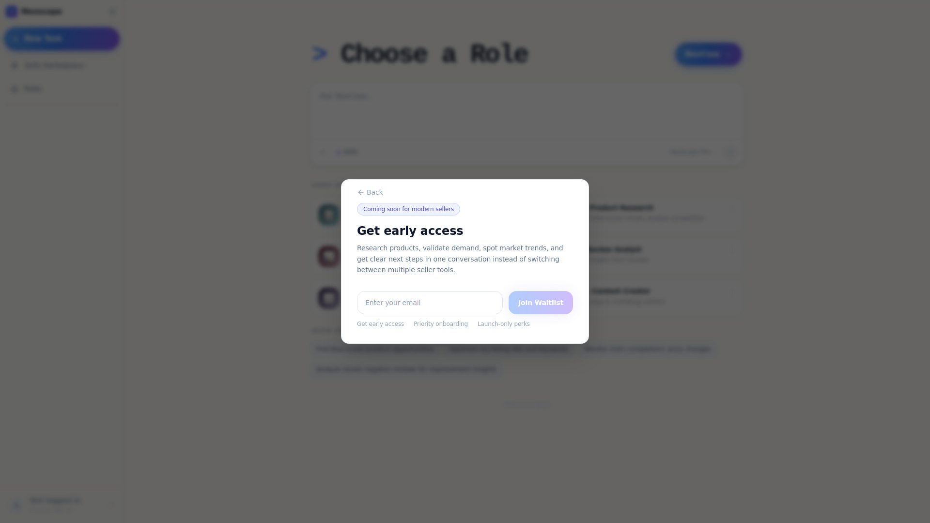
Task: Select the Content Creator role icon
Action: [329, 298]
